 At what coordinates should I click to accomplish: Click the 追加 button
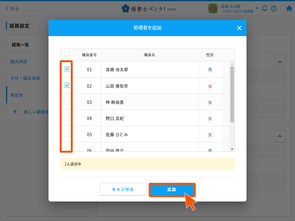[172, 190]
